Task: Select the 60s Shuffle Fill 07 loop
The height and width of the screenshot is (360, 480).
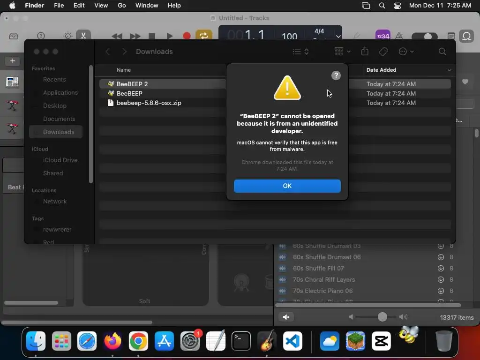Action: pyautogui.click(x=318, y=269)
